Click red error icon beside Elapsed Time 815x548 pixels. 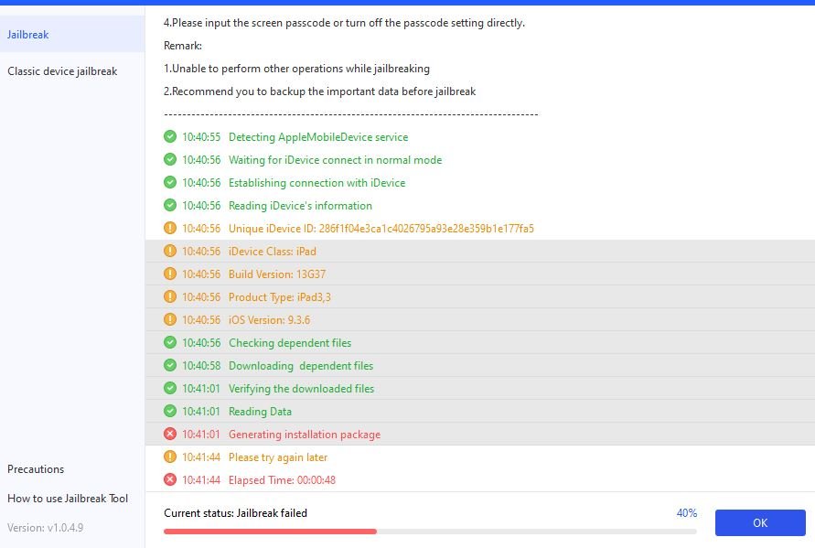point(170,480)
